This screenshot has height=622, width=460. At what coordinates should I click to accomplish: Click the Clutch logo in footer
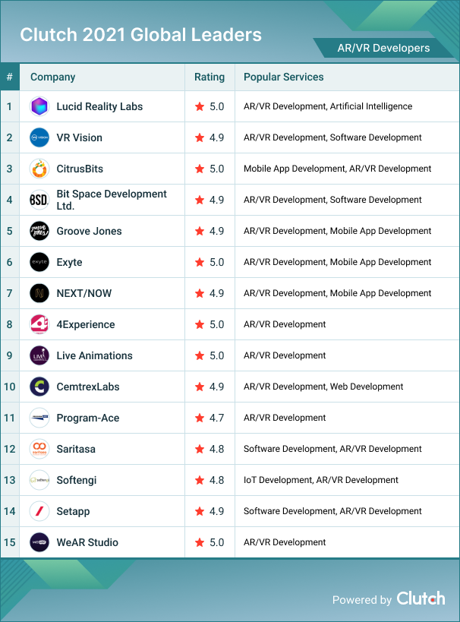point(421,598)
